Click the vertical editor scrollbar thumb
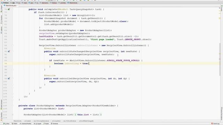 point(220,59)
